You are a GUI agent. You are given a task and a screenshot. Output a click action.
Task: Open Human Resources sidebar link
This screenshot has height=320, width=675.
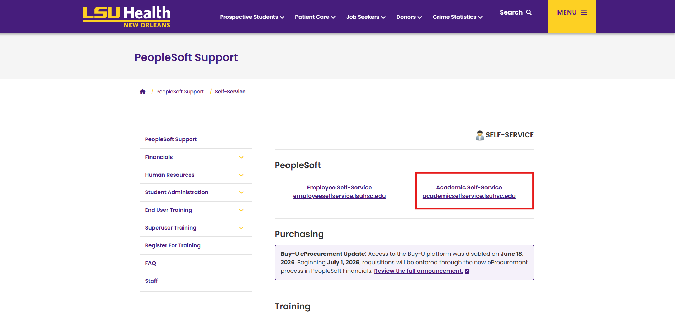tap(170, 175)
